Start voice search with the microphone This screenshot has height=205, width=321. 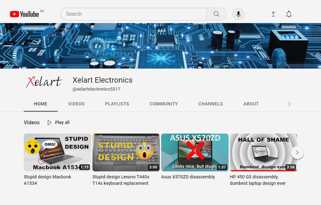(x=238, y=14)
